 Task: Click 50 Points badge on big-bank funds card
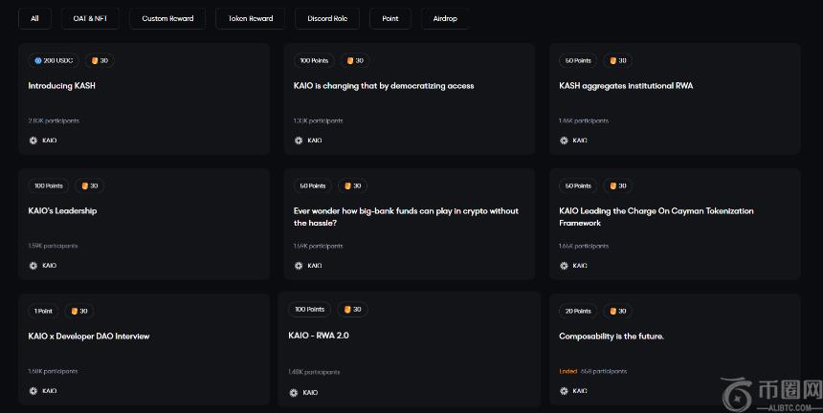[313, 186]
